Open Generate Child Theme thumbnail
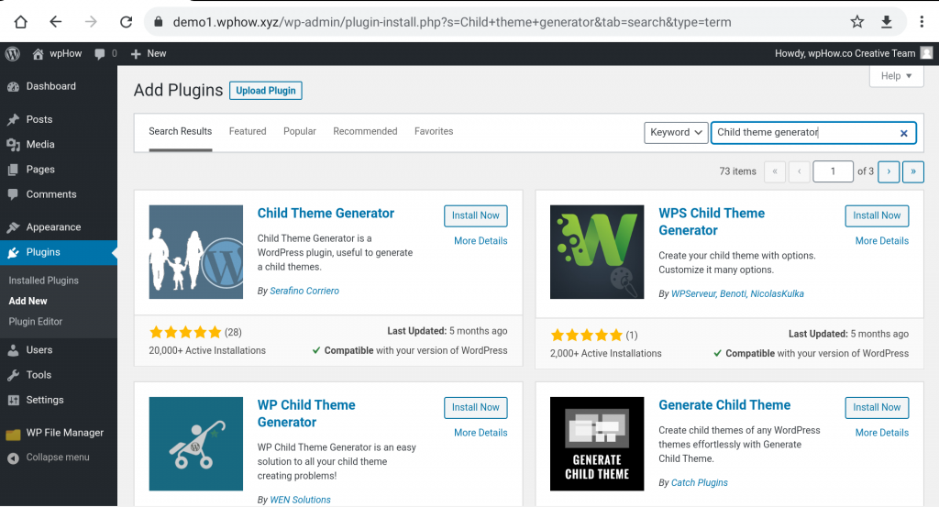The width and height of the screenshot is (939, 507). [x=597, y=444]
